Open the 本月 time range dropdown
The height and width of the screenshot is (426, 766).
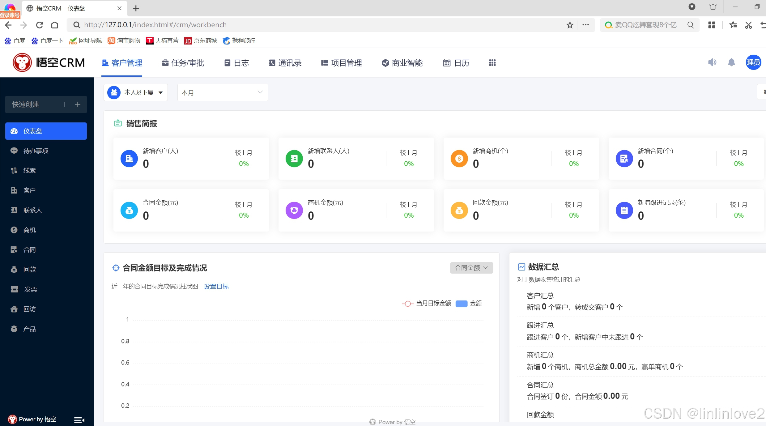[x=222, y=92]
